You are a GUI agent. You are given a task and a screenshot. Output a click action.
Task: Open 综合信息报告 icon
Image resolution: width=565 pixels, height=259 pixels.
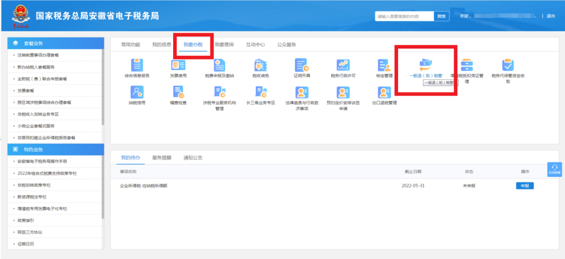pyautogui.click(x=137, y=65)
